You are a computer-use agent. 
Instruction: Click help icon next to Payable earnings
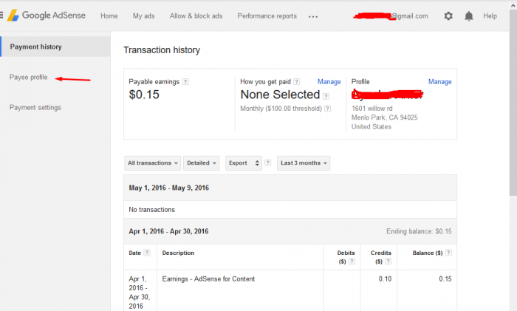(185, 81)
